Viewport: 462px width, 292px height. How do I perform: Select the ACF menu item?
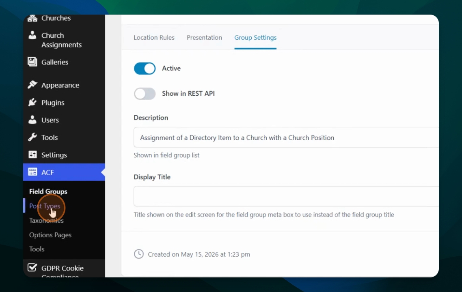click(64, 172)
